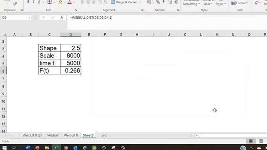The width and height of the screenshot is (267, 150).
Task: Click the Merge & Center button
Action: pos(124,2)
